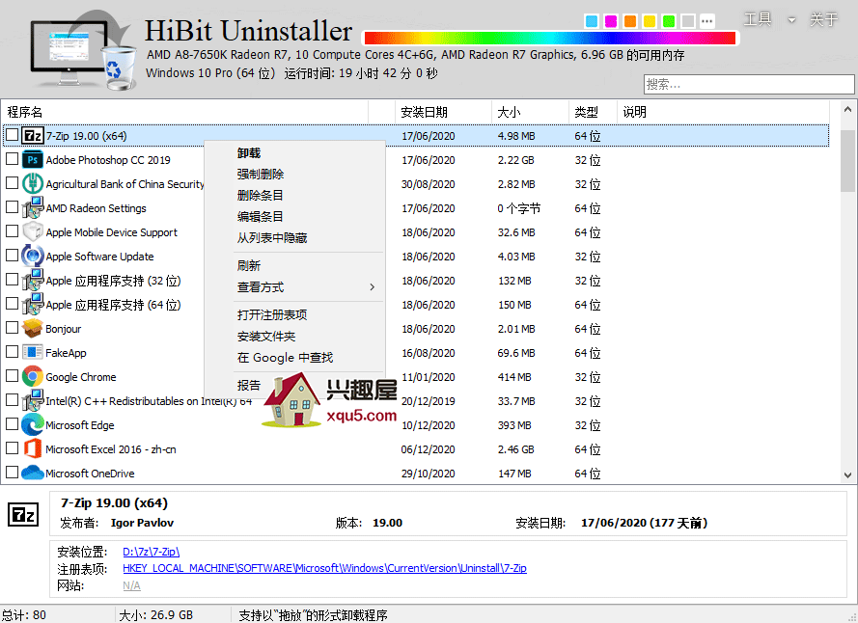Sort by 程序名 column header
Viewport: 858px width, 623px height.
point(185,112)
